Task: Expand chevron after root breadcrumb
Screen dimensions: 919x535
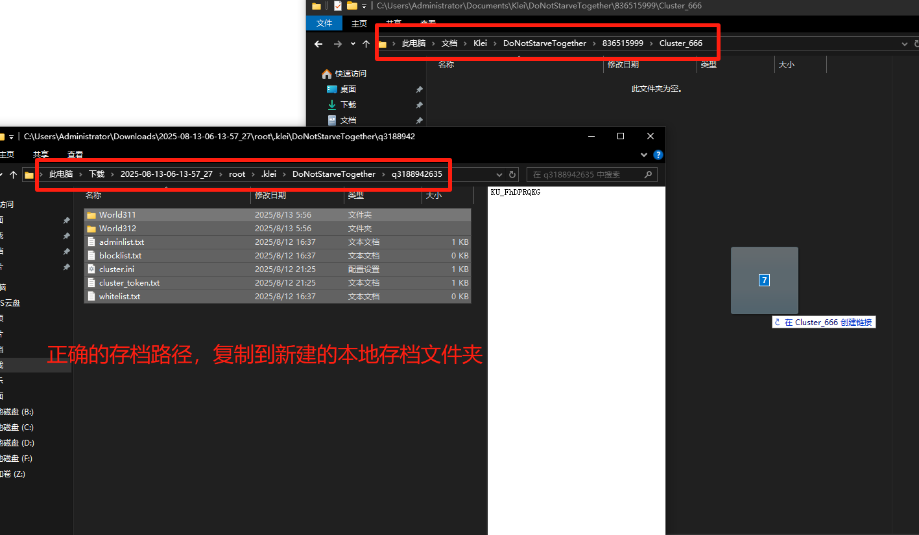Action: point(254,174)
